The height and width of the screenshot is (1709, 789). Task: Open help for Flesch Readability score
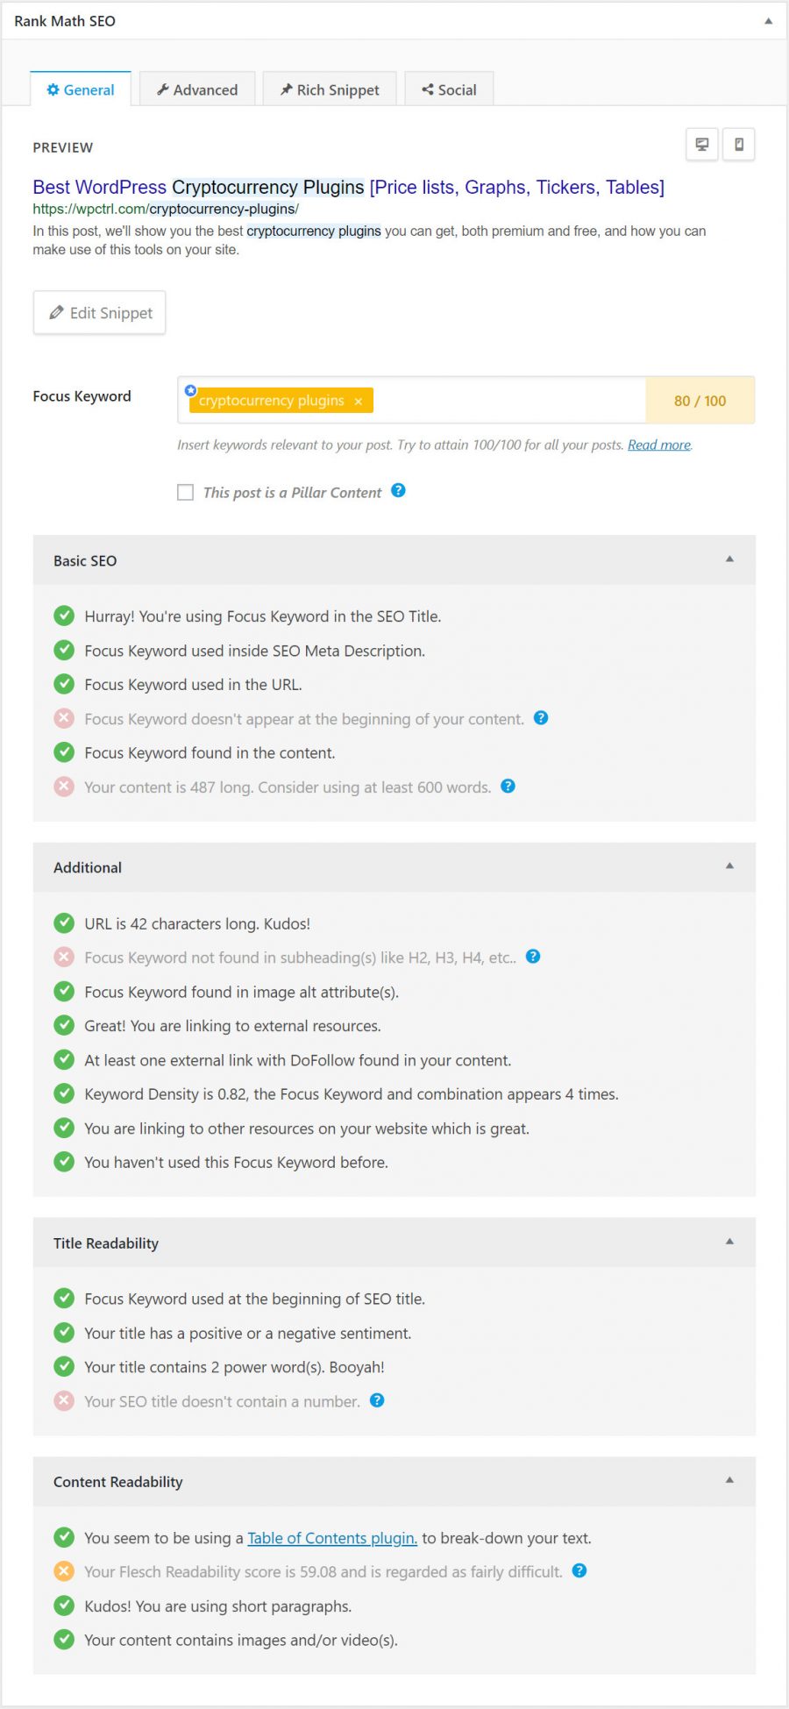point(579,1570)
